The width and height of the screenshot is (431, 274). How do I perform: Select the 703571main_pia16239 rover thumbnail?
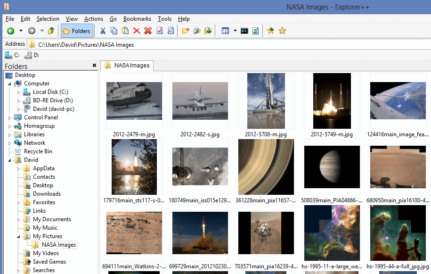(266, 233)
